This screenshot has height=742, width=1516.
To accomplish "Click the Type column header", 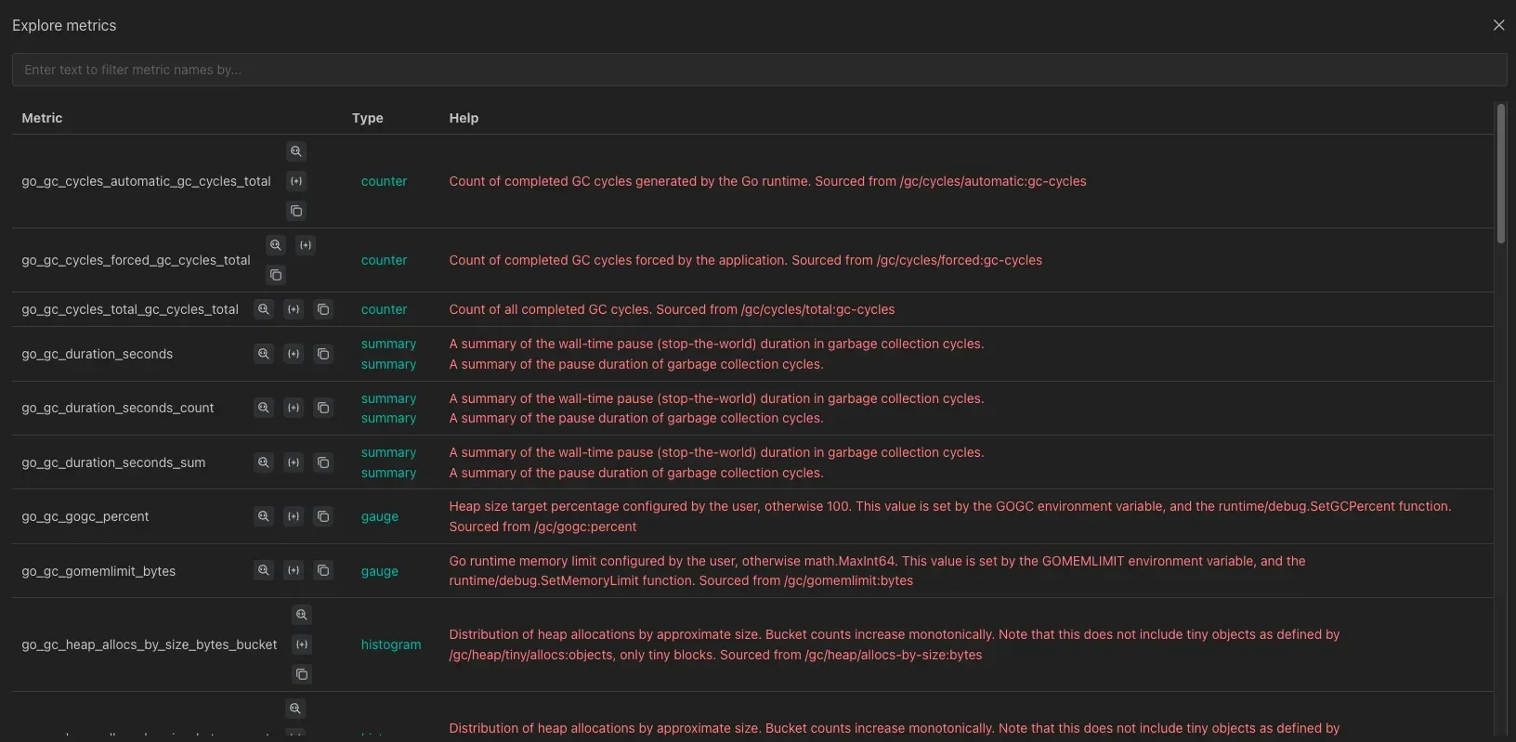I will (x=368, y=118).
